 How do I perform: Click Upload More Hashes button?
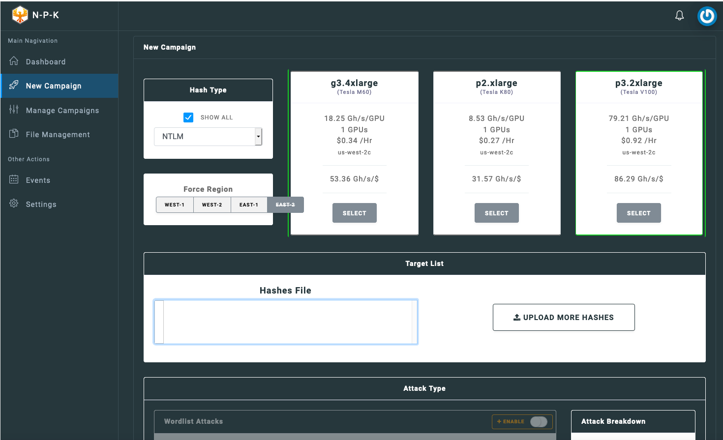tap(564, 318)
